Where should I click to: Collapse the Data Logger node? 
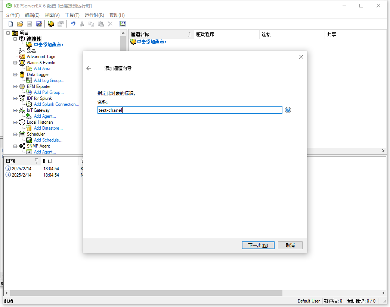coord(15,75)
